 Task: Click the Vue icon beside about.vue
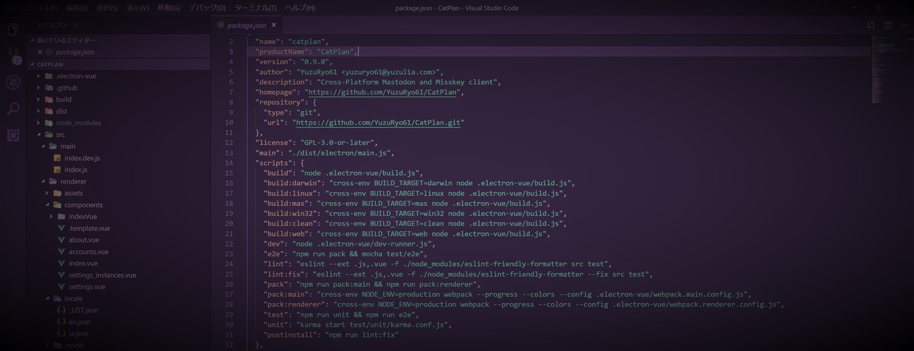(x=62, y=240)
